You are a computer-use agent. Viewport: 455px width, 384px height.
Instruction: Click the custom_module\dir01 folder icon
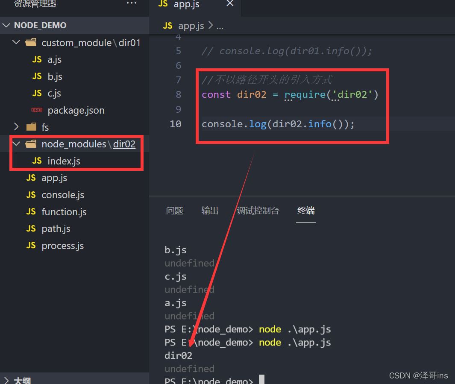point(31,43)
